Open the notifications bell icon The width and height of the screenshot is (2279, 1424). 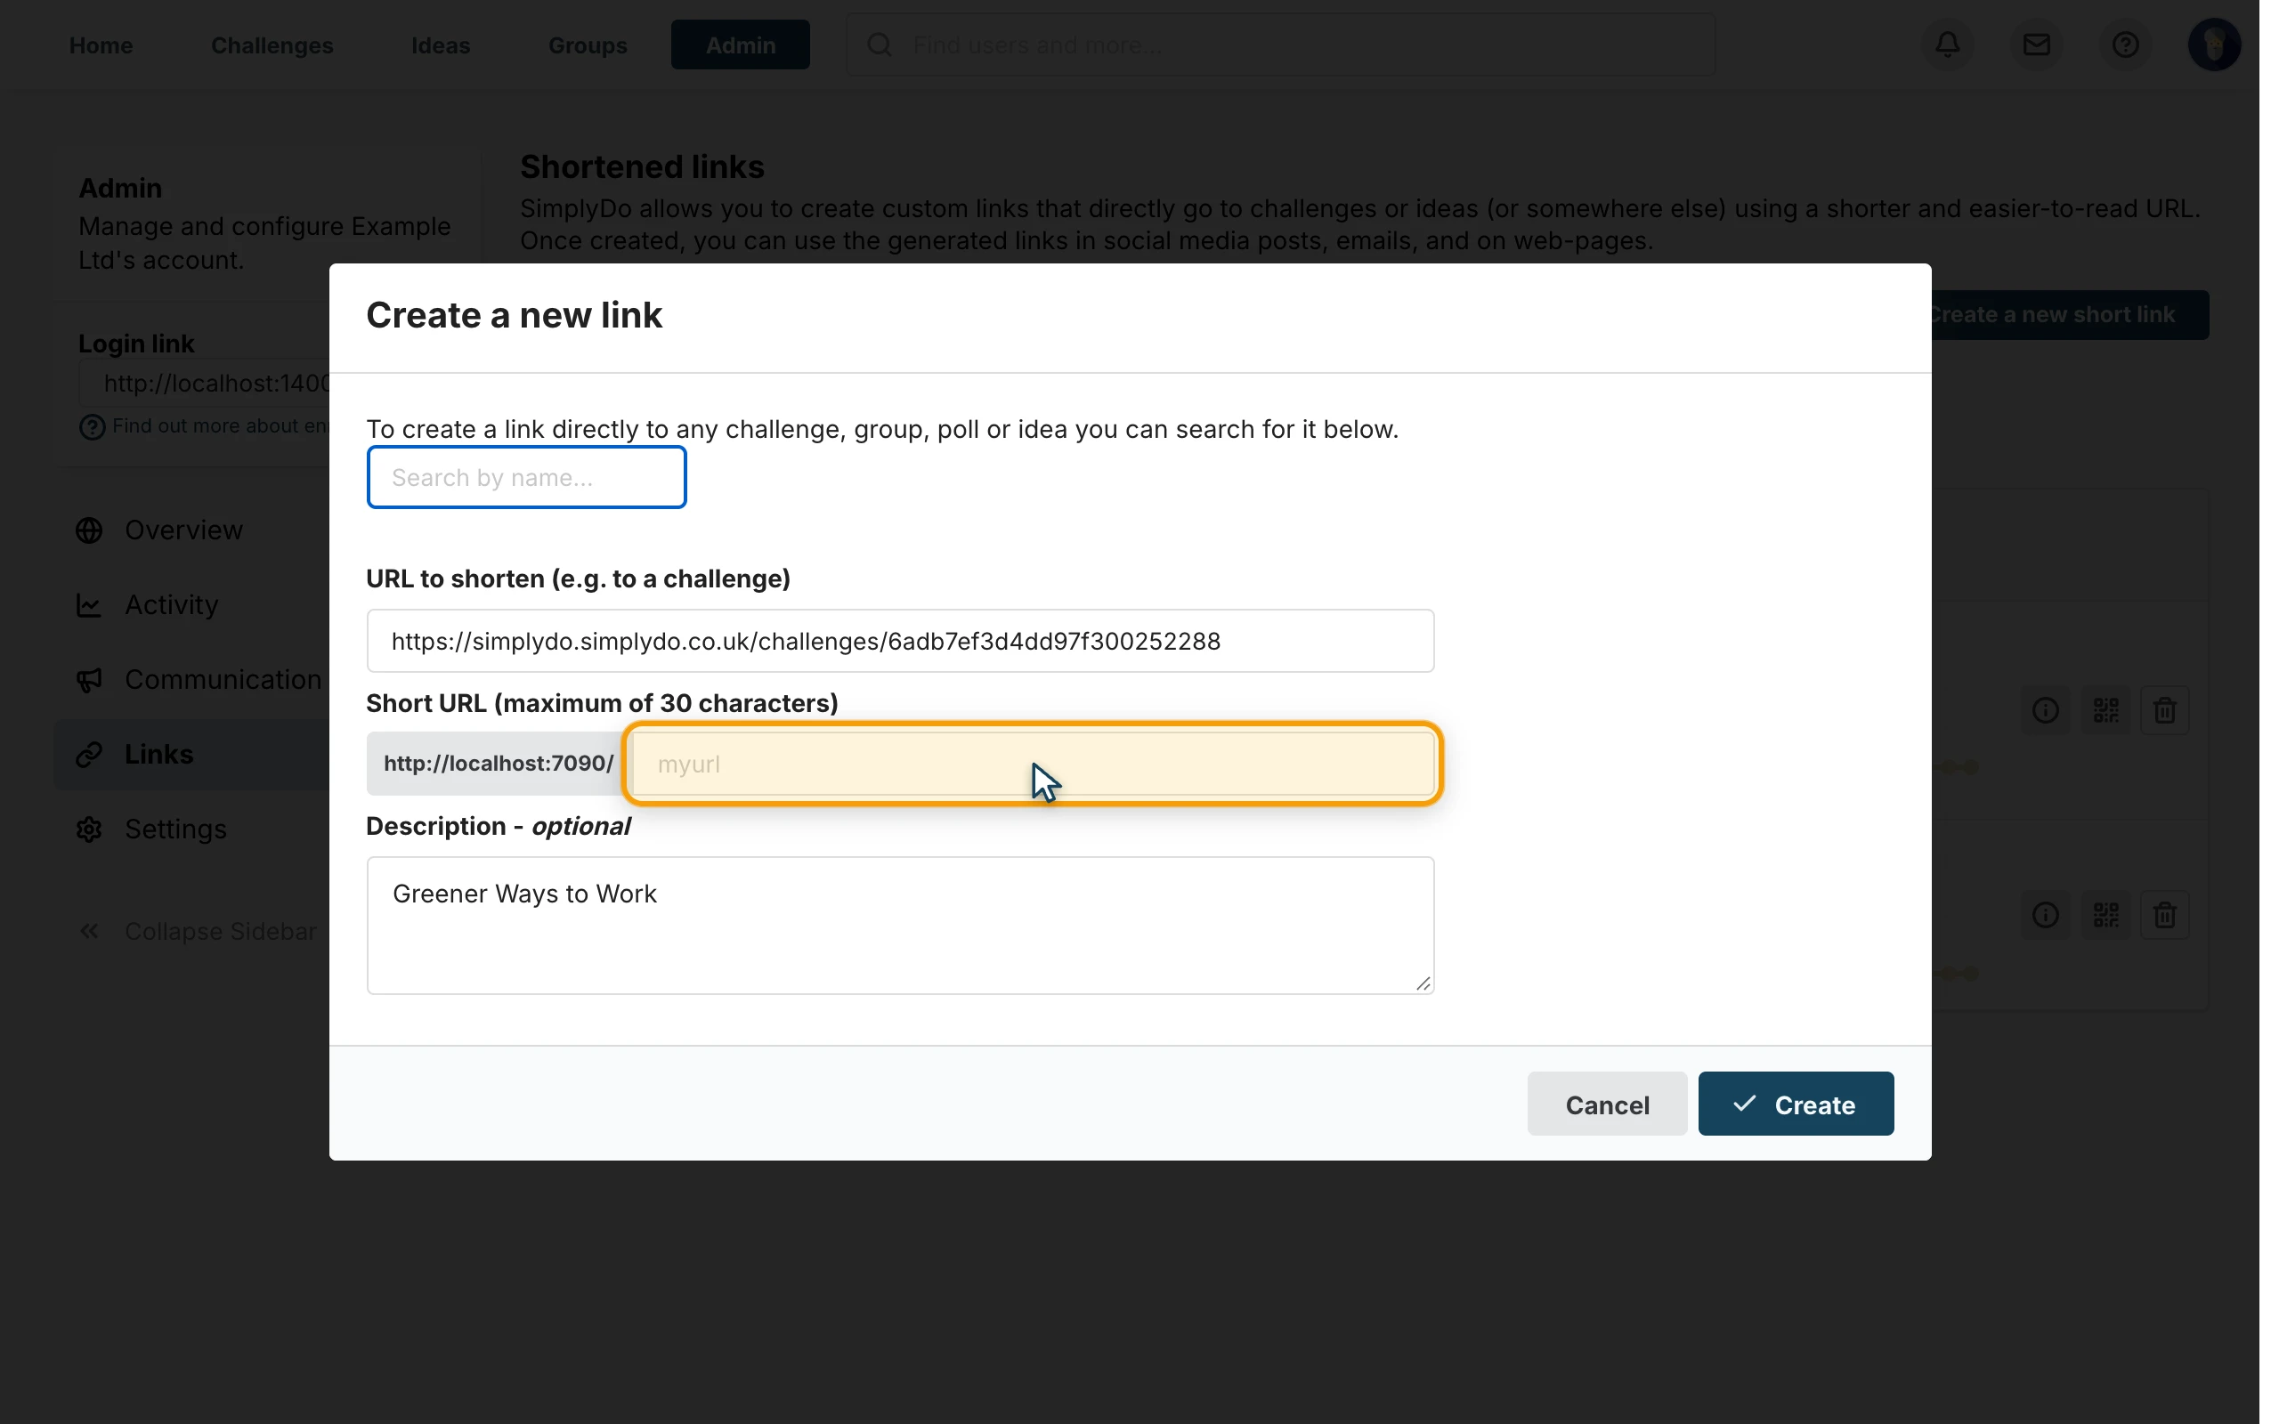[x=1948, y=44]
